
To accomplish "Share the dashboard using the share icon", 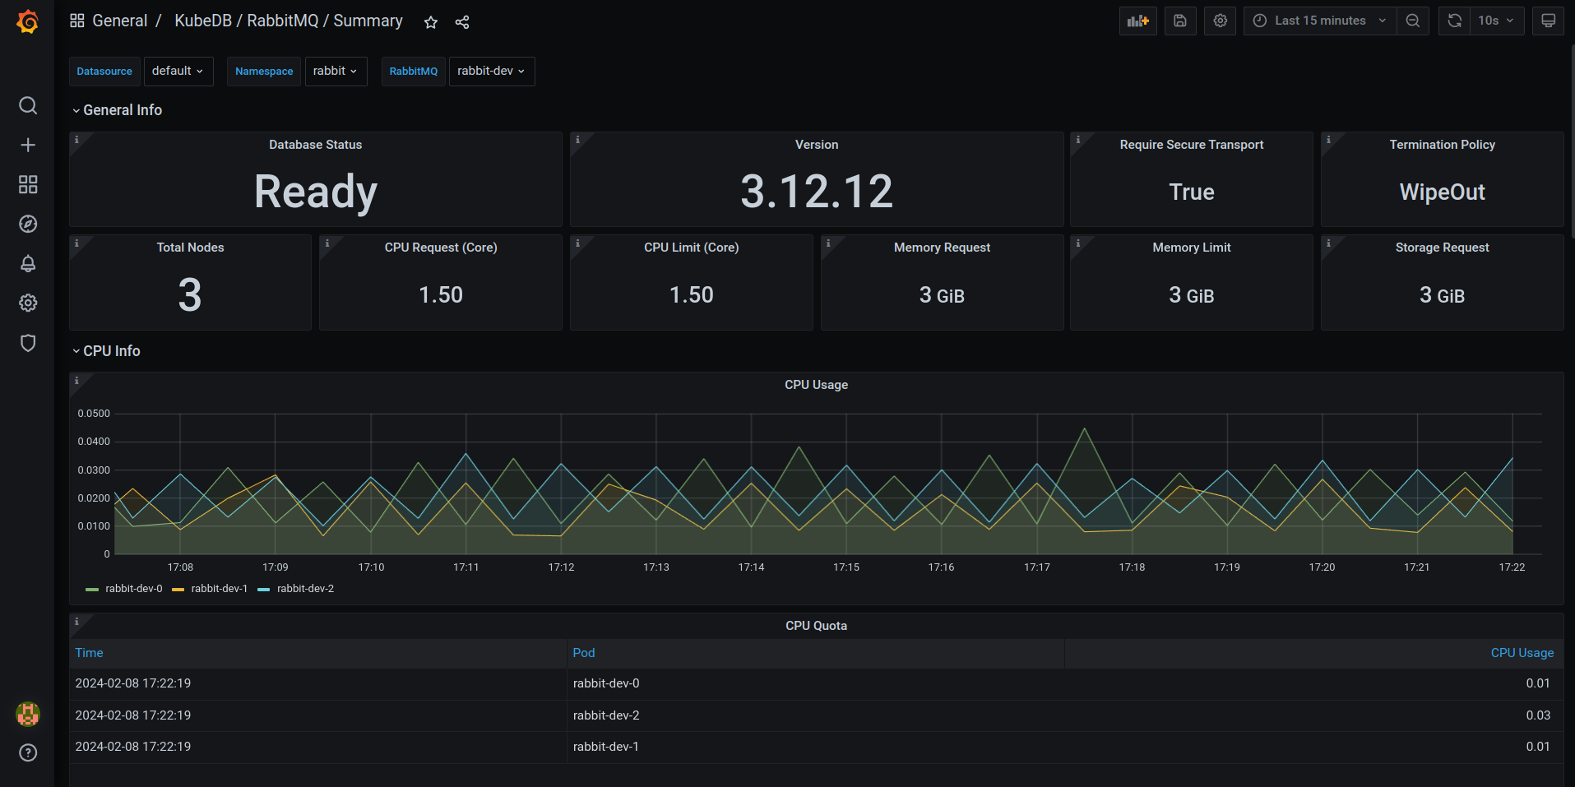I will tap(462, 22).
